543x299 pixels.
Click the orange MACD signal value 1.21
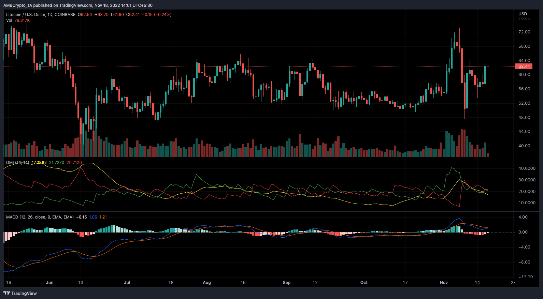(x=103, y=217)
